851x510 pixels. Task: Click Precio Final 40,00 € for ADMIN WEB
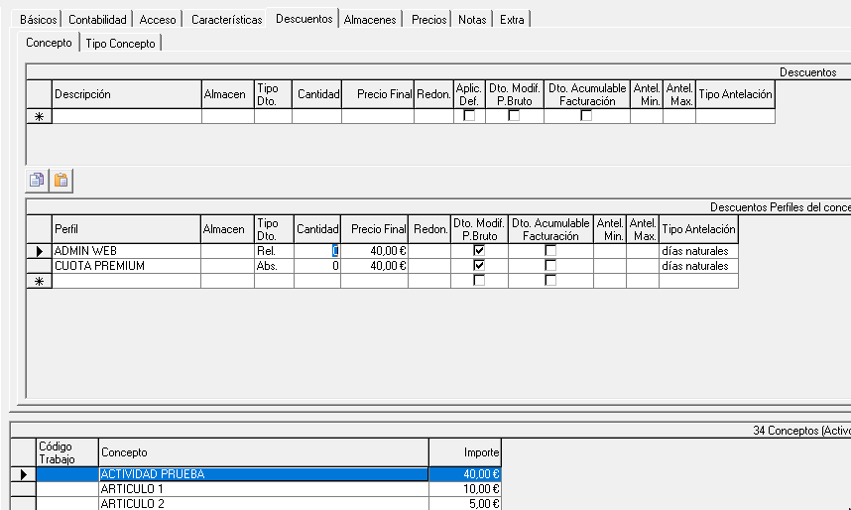(375, 251)
